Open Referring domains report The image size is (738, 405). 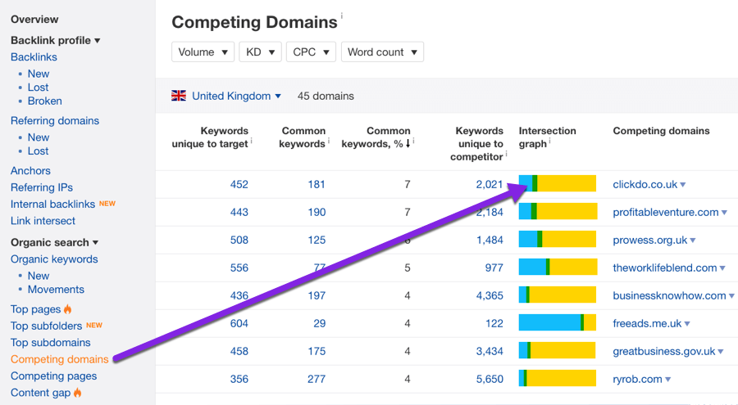[55, 120]
